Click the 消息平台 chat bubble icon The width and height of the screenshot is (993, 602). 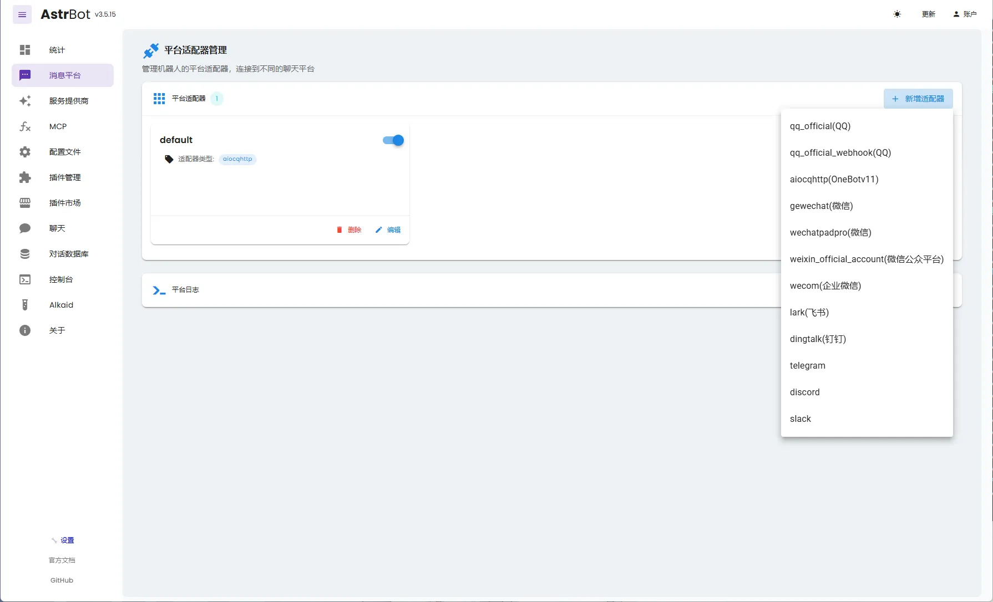(x=25, y=75)
